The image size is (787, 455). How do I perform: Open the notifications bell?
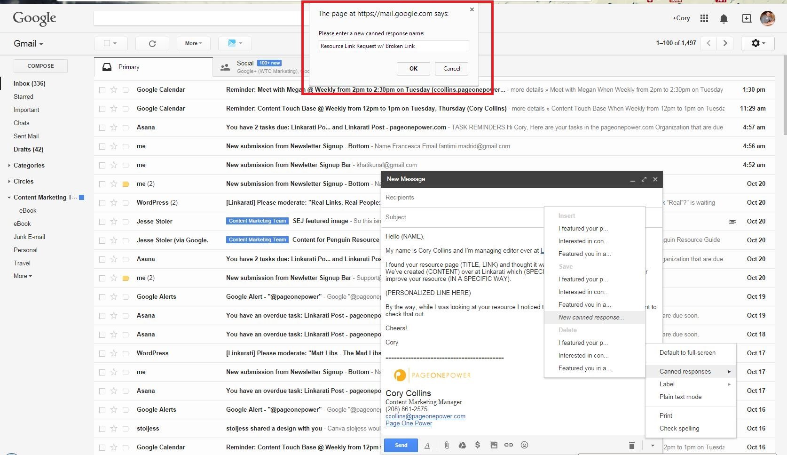point(724,19)
